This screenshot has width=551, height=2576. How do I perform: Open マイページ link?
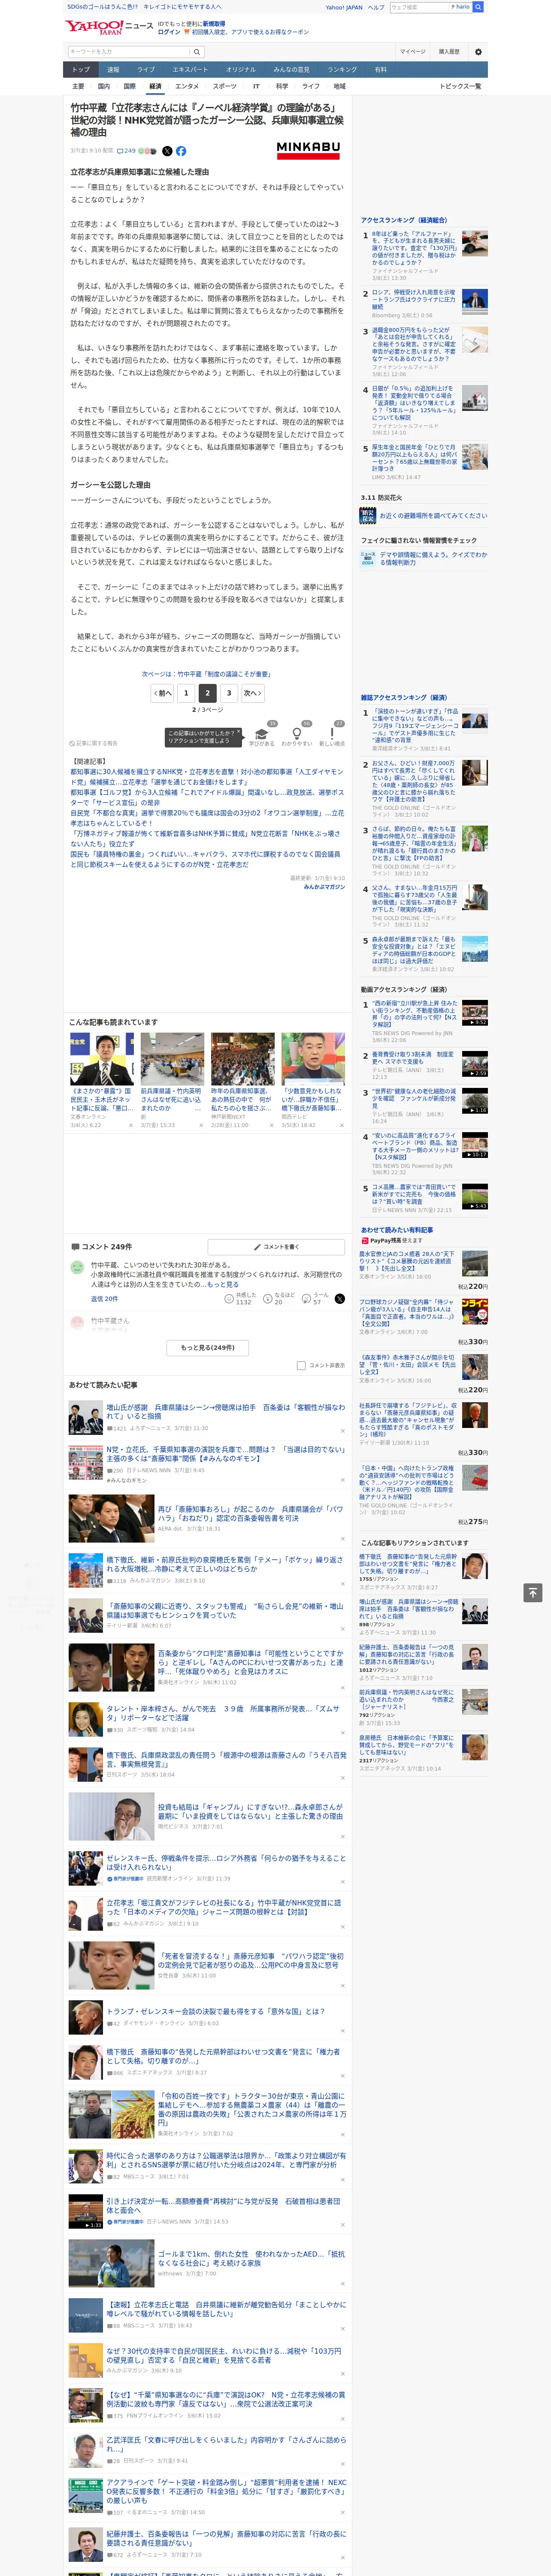pos(413,52)
